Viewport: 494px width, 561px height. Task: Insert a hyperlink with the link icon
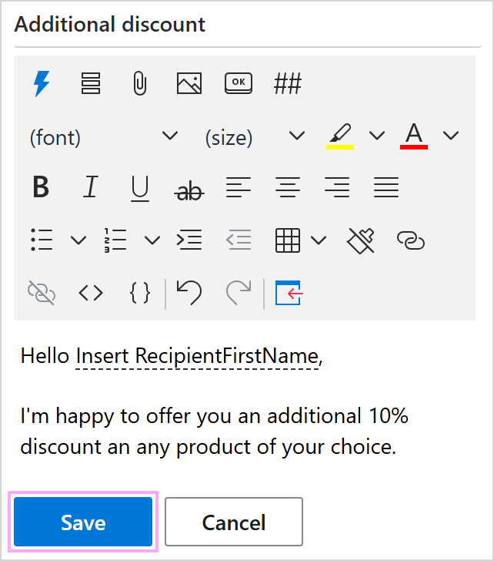[410, 240]
